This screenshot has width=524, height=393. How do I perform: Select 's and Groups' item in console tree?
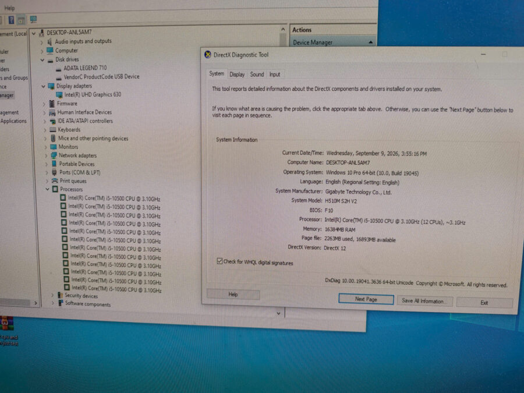14,78
